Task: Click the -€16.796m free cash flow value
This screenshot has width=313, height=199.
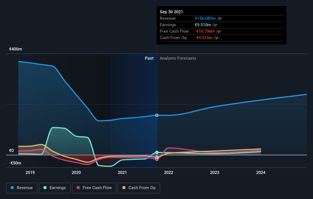Action: 205,31
